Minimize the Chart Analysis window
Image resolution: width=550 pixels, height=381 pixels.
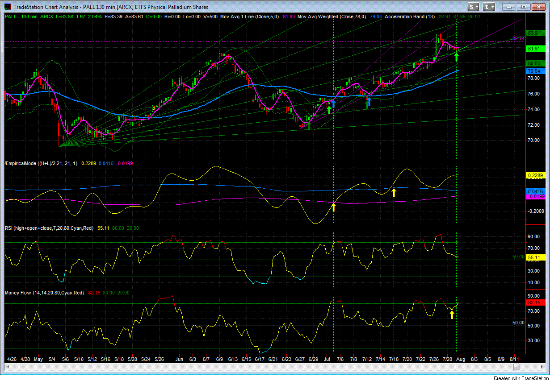508,7
